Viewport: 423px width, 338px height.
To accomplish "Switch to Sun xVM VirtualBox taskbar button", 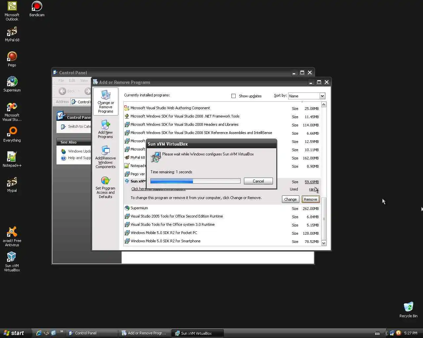I will 198,333.
